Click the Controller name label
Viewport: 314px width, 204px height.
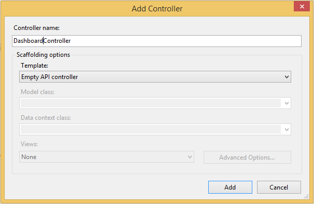(36, 28)
